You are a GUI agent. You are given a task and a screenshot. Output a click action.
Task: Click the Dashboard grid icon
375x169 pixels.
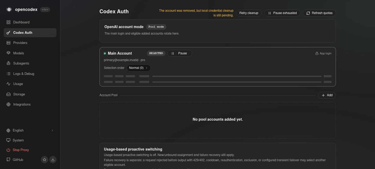tap(8, 22)
